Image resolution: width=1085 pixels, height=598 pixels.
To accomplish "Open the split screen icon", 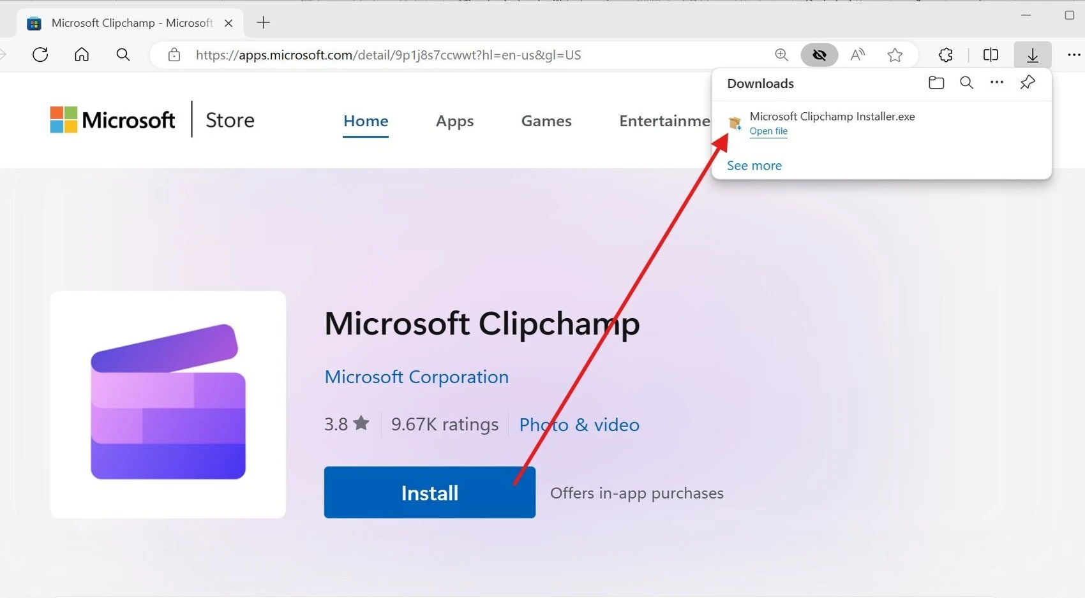I will (991, 55).
